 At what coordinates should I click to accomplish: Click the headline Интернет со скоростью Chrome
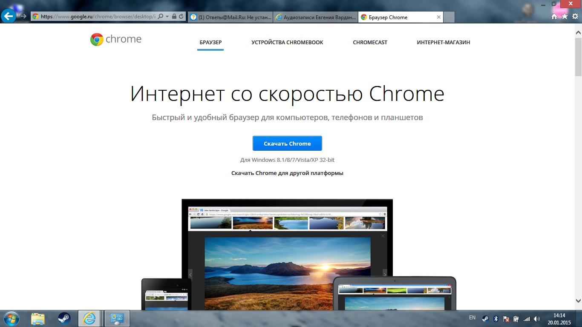coord(287,94)
